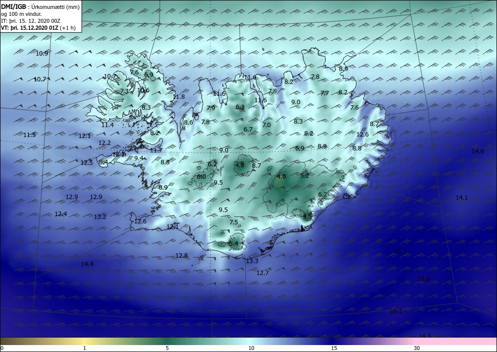Click the map value '10.6'
This screenshot has width=497, height=352.
143,90
